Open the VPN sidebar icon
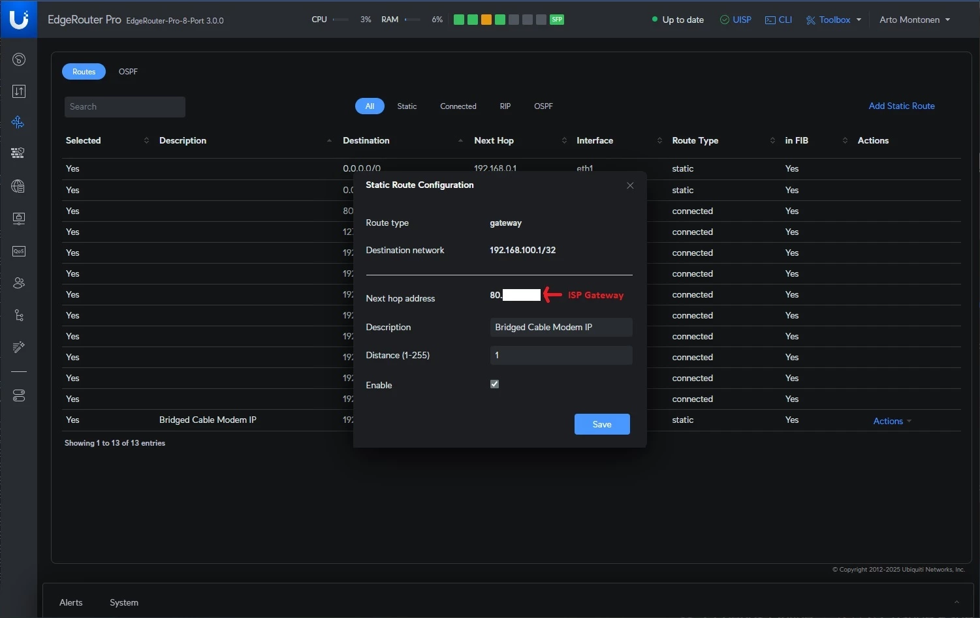The image size is (980, 618). (18, 218)
